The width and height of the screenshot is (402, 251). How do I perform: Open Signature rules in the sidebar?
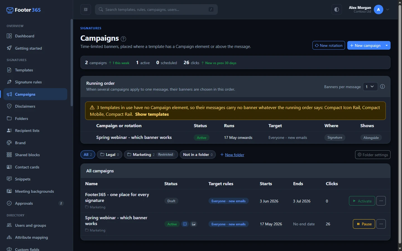click(35, 82)
